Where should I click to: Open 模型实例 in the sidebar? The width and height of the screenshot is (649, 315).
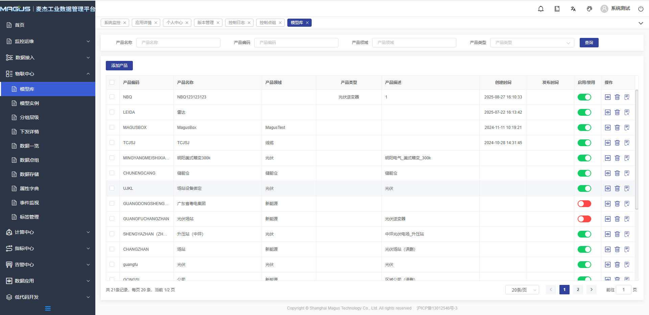pyautogui.click(x=29, y=103)
